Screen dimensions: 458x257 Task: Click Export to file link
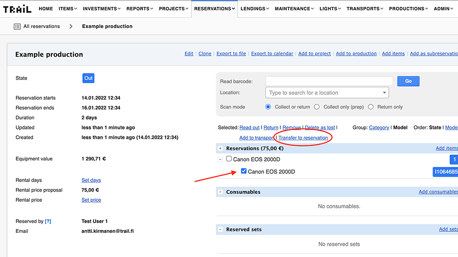(x=231, y=54)
